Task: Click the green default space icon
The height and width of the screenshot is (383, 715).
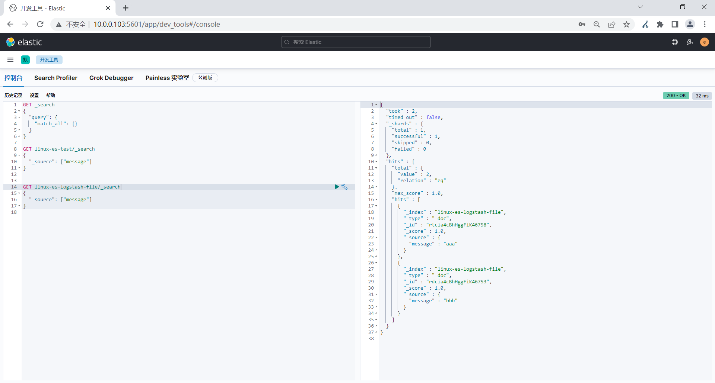Action: pos(25,60)
